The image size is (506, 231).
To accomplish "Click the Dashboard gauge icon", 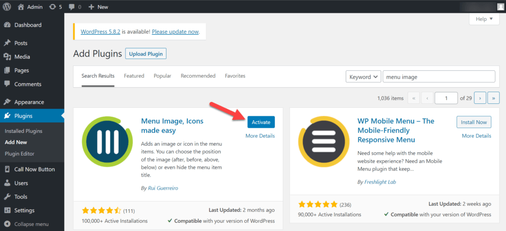I will click(7, 25).
